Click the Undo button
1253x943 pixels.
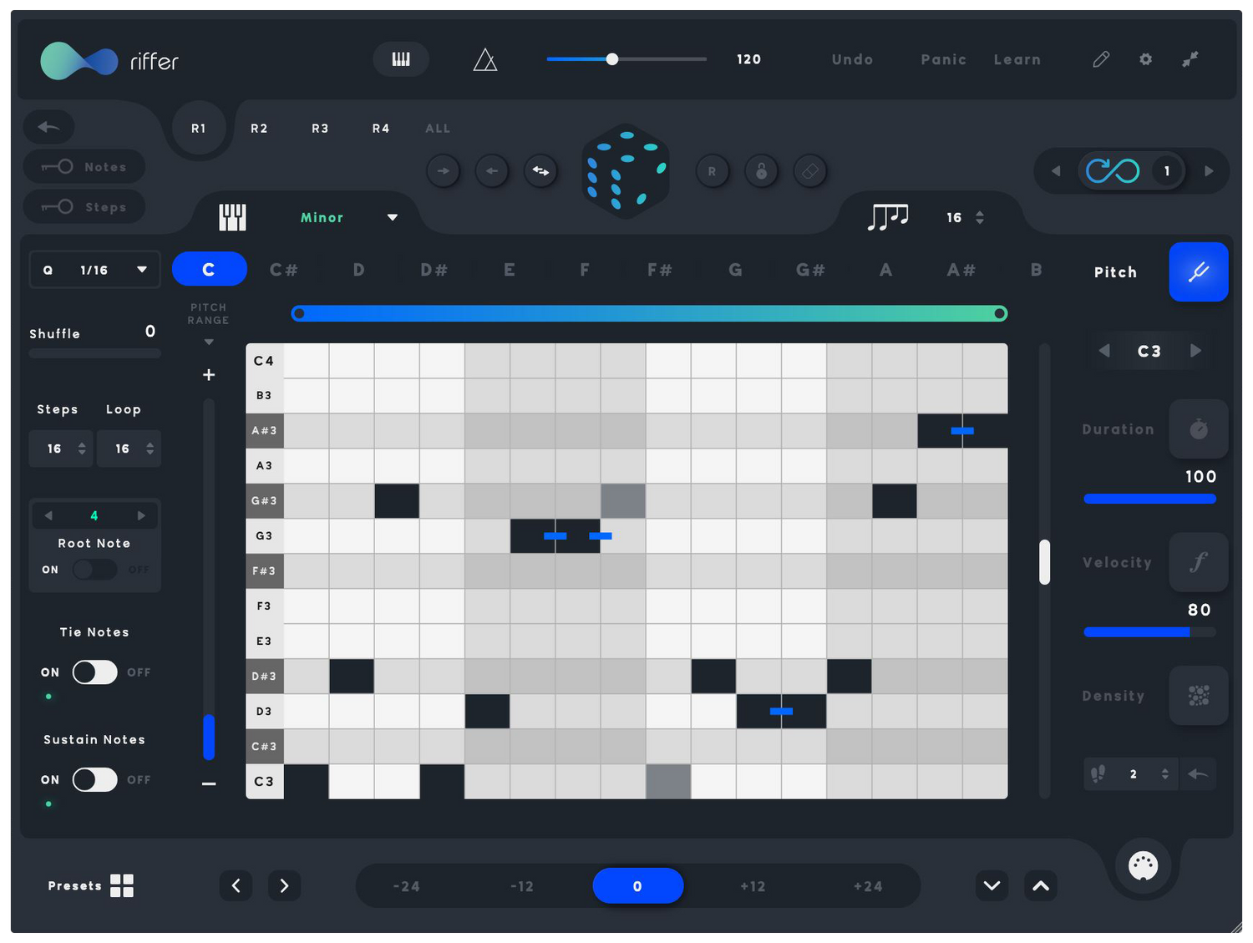coord(852,60)
